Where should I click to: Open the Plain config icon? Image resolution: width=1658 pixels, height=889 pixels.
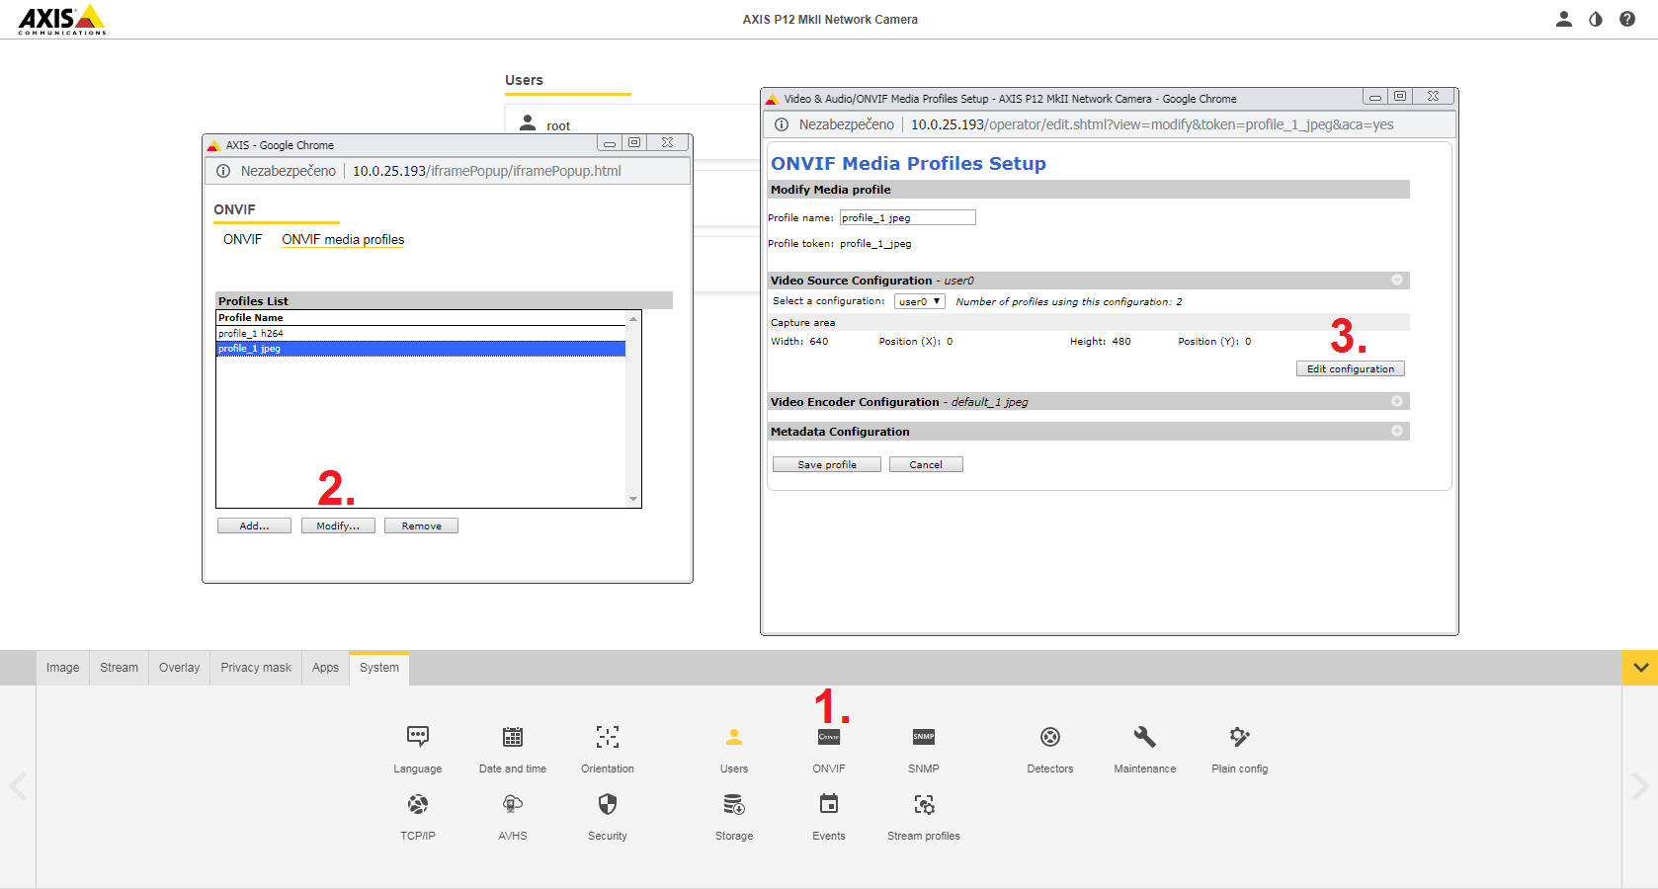point(1239,738)
